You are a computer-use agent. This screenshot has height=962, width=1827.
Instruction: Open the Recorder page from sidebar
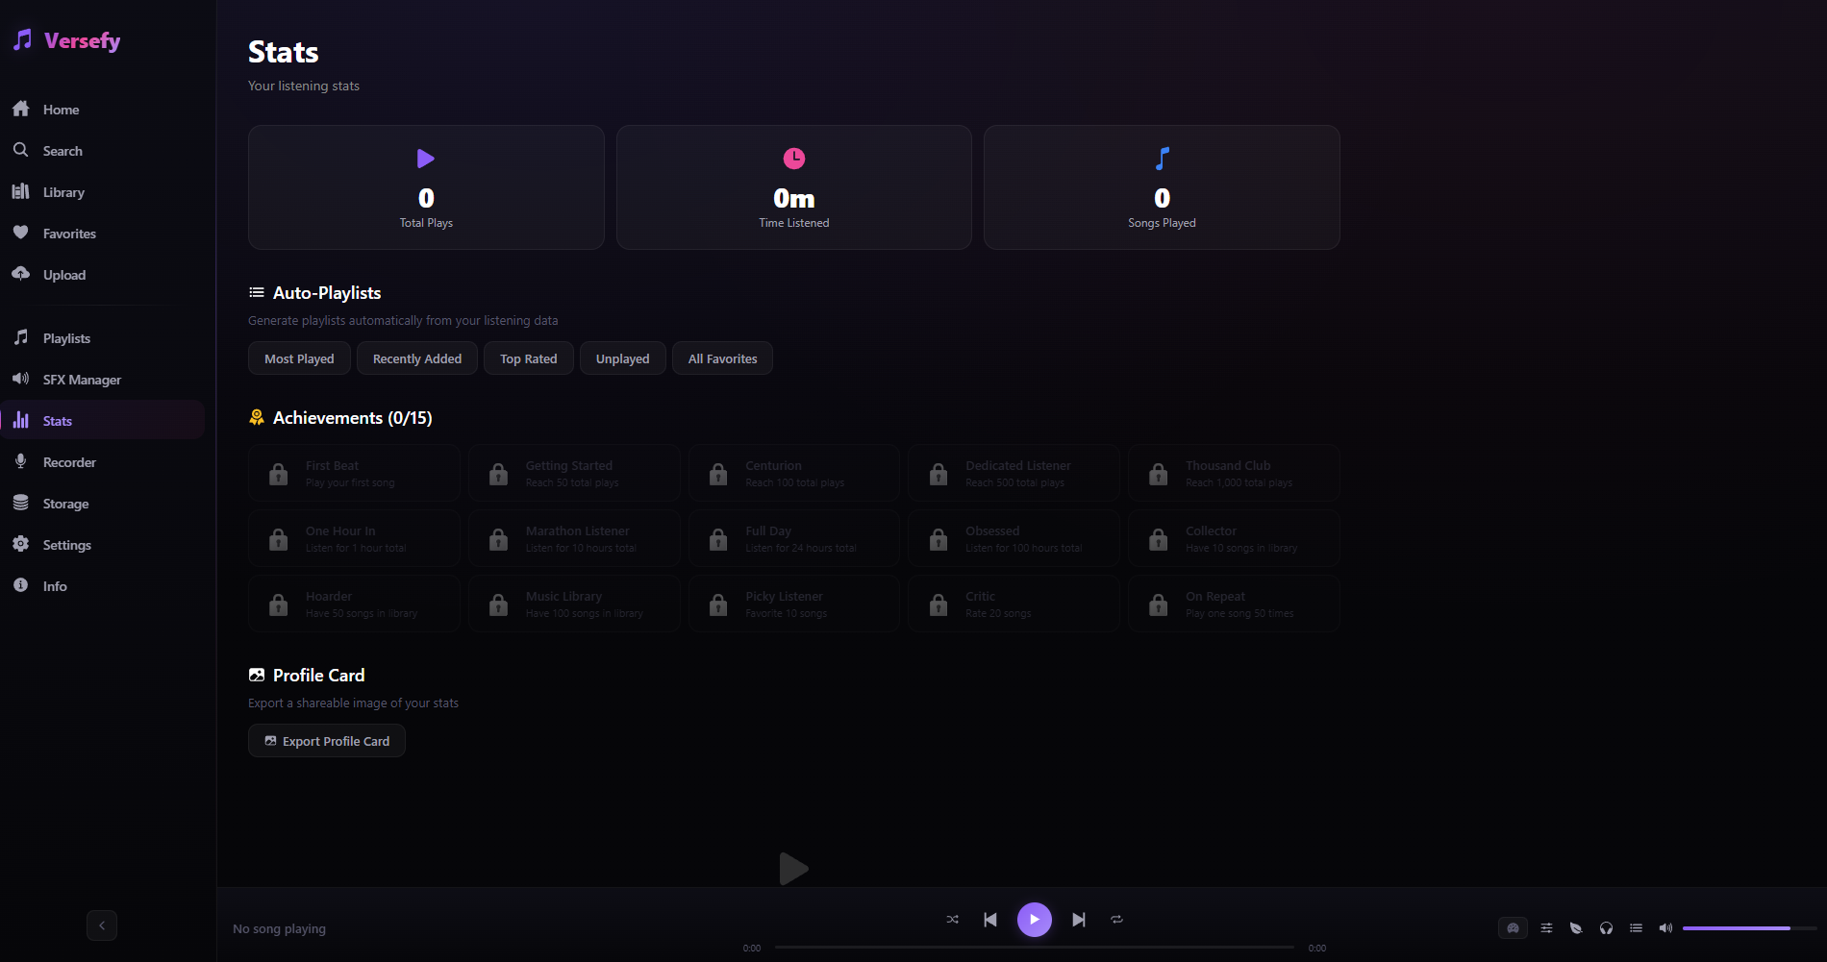click(x=69, y=462)
